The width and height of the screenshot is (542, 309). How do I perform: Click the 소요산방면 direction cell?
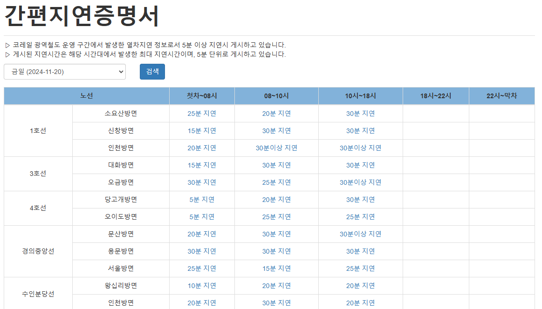pos(121,114)
